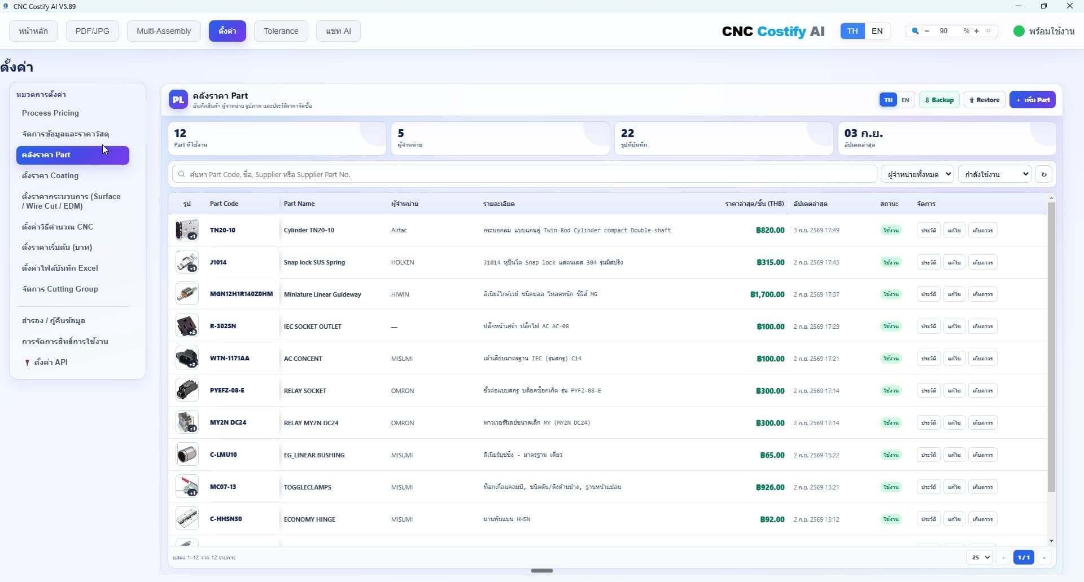Click the เพิ่ม Part add button

tap(1033, 100)
